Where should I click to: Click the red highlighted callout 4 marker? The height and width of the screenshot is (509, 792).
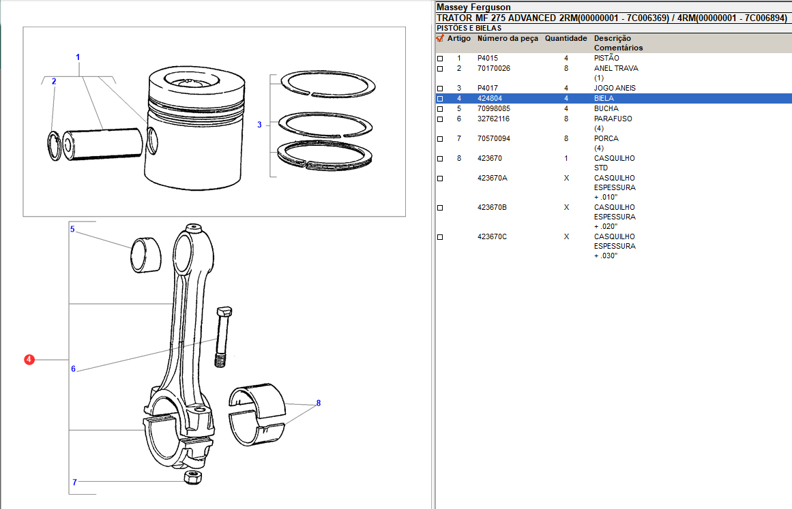tap(29, 359)
